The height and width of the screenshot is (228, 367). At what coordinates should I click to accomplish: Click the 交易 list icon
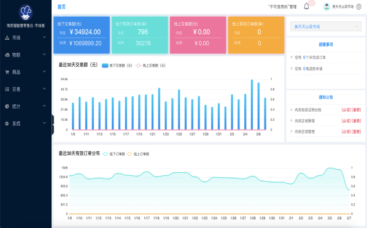[x=7, y=89]
